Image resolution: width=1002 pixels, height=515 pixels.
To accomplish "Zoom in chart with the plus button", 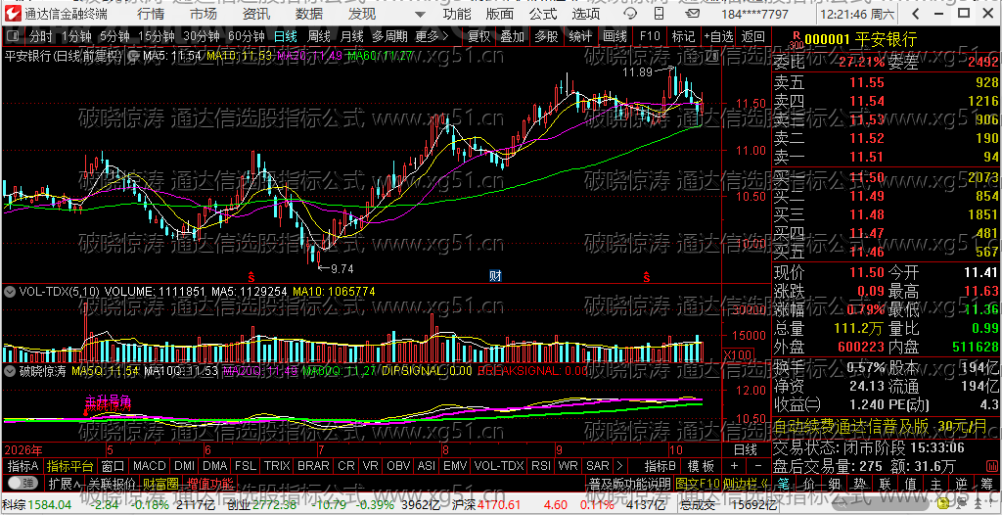I will coord(735,466).
